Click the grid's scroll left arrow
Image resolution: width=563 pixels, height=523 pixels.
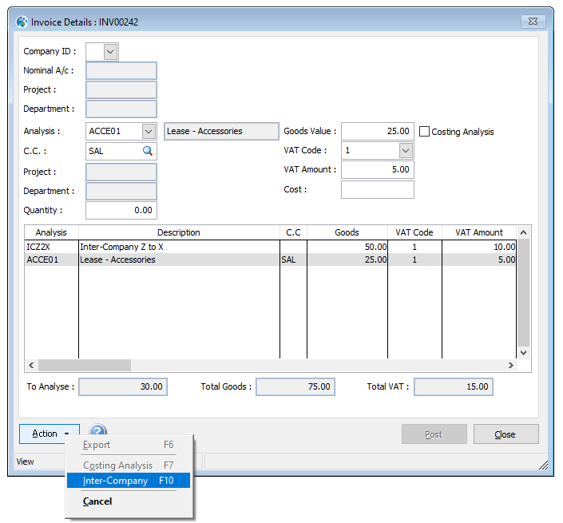pyautogui.click(x=31, y=365)
